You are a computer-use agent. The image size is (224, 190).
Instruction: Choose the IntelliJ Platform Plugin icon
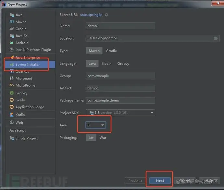point(12,49)
